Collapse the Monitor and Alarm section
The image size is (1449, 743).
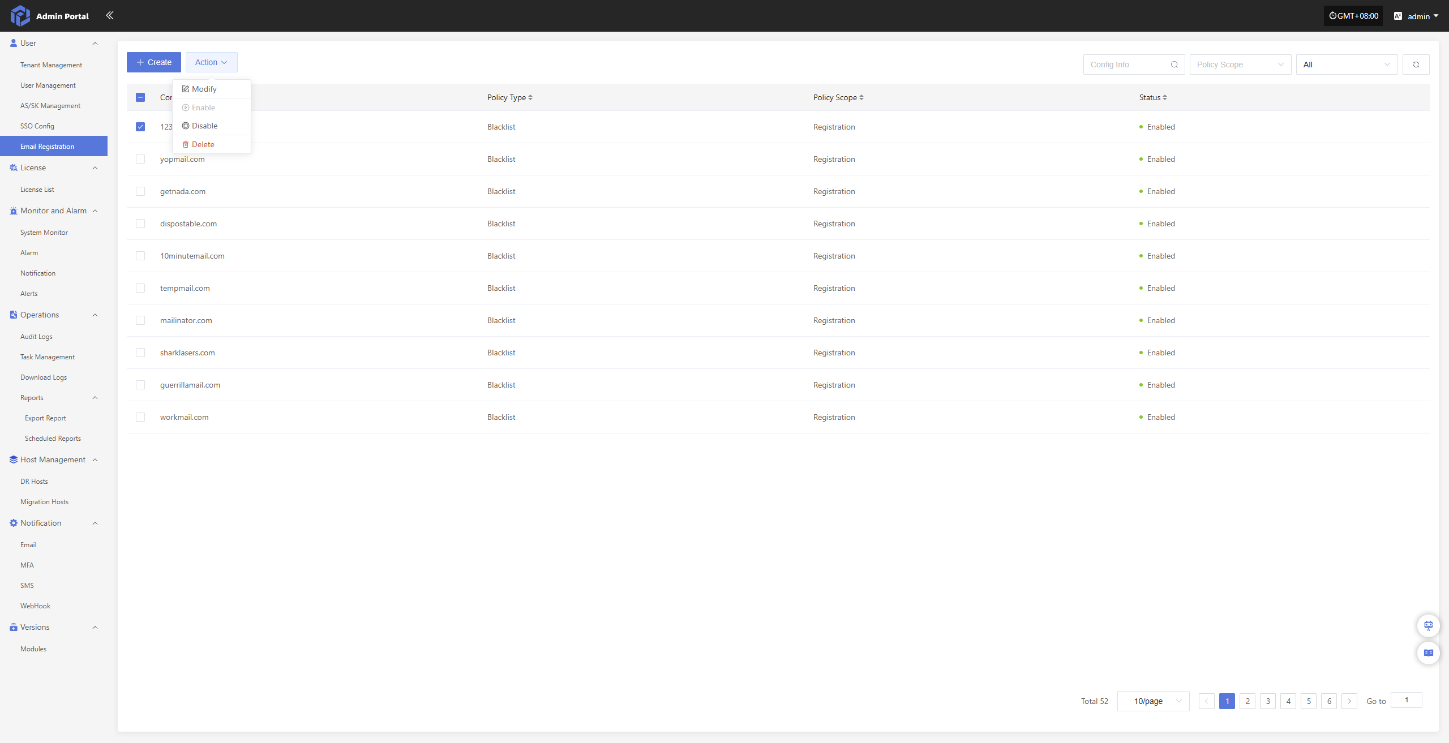pyautogui.click(x=95, y=211)
